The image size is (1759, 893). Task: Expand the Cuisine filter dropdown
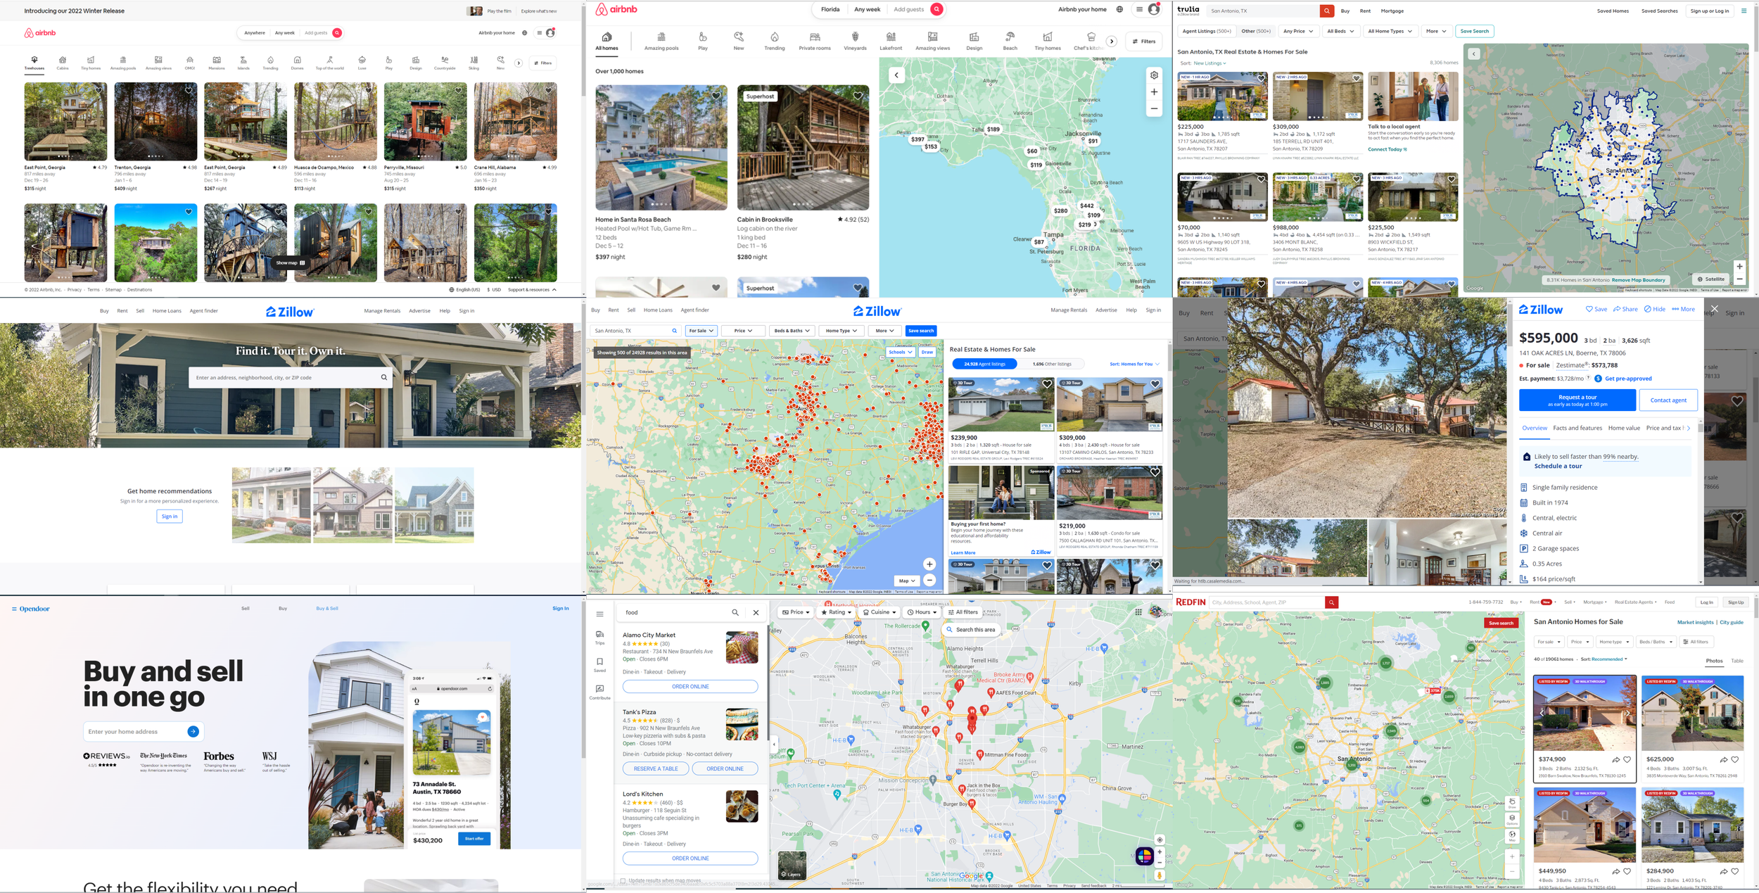click(x=879, y=612)
